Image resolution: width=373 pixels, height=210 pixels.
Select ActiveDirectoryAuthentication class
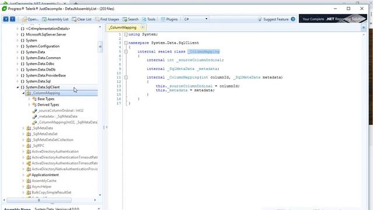tap(55, 152)
